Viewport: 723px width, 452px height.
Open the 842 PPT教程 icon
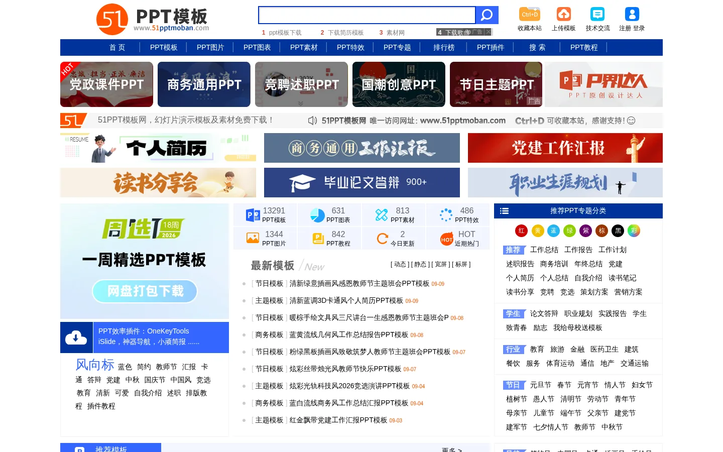pos(318,239)
